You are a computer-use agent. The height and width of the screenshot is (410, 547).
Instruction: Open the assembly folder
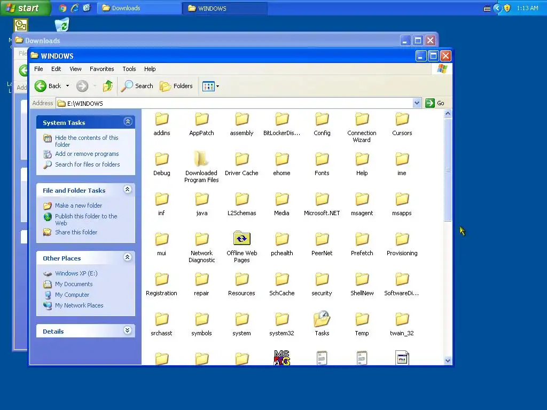tap(241, 124)
